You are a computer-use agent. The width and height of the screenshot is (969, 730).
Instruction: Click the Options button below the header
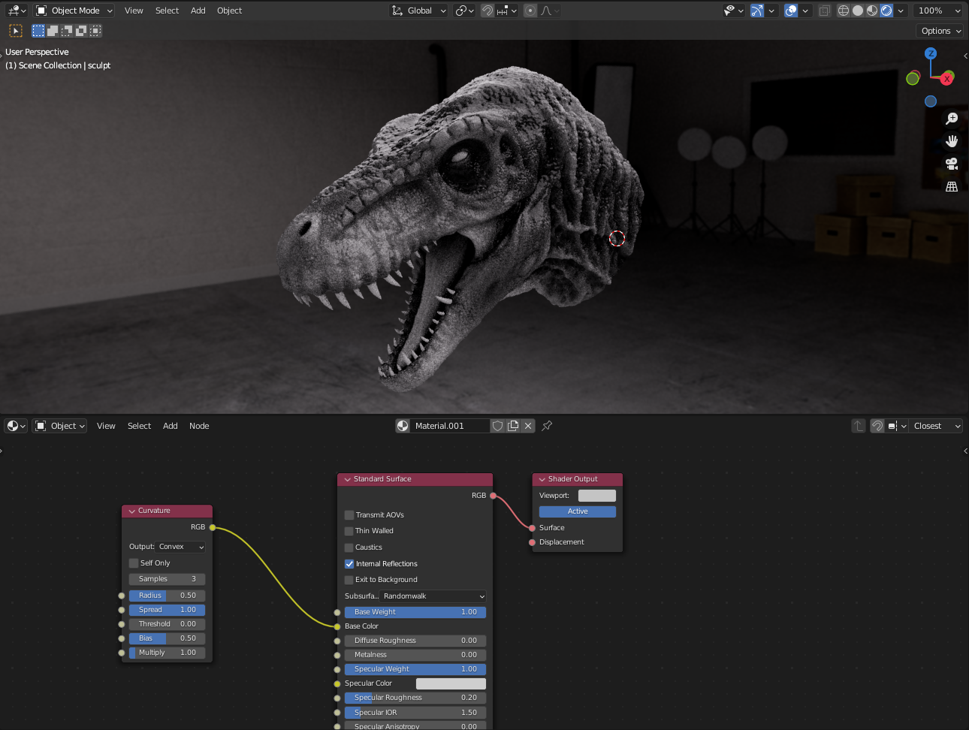(x=939, y=31)
